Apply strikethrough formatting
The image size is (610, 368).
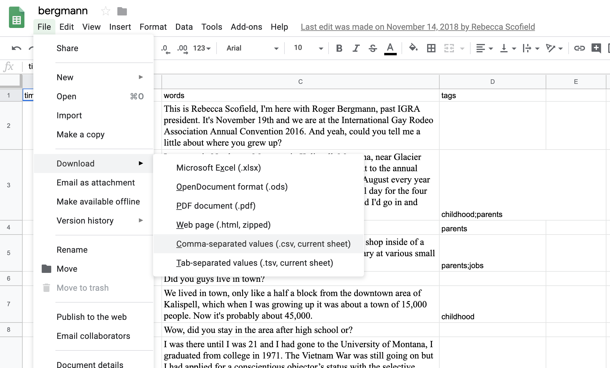(x=373, y=48)
